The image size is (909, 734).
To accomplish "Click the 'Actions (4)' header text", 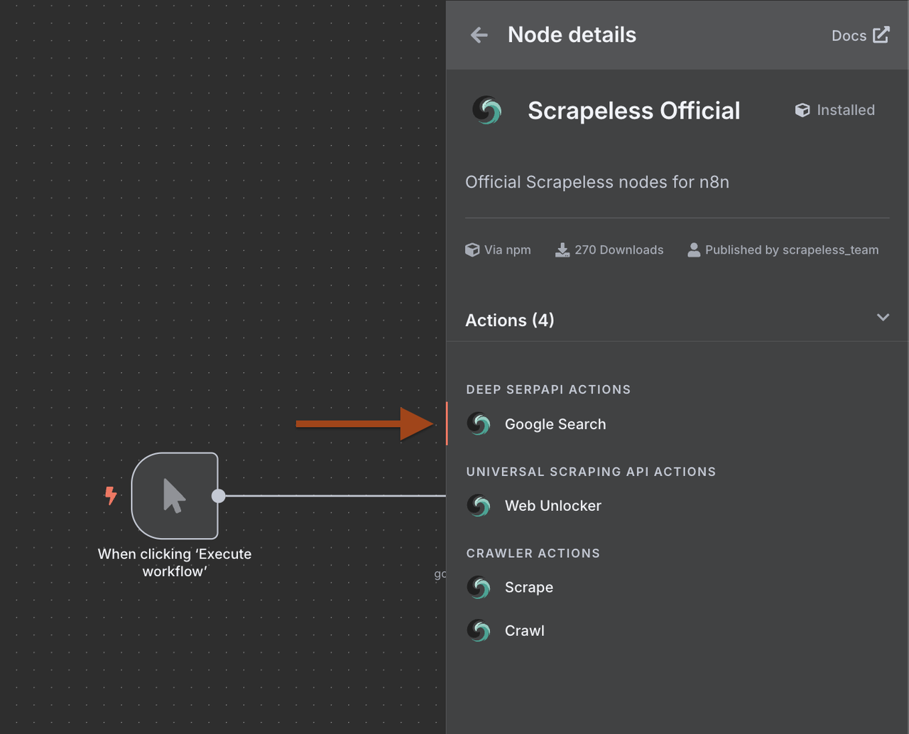I will [510, 320].
